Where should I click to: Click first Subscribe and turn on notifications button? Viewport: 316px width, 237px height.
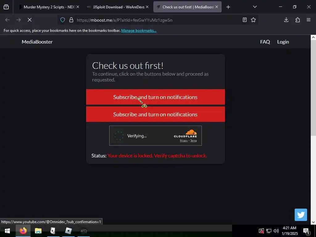[x=156, y=97]
